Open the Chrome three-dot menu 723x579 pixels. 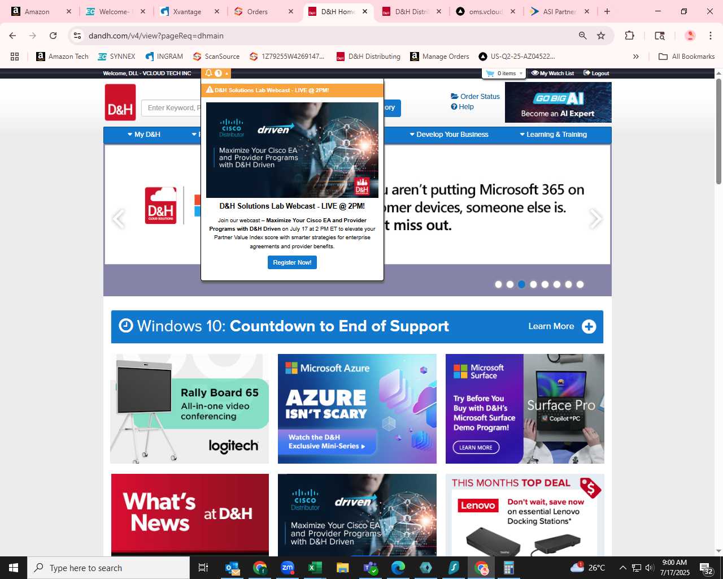pos(711,36)
